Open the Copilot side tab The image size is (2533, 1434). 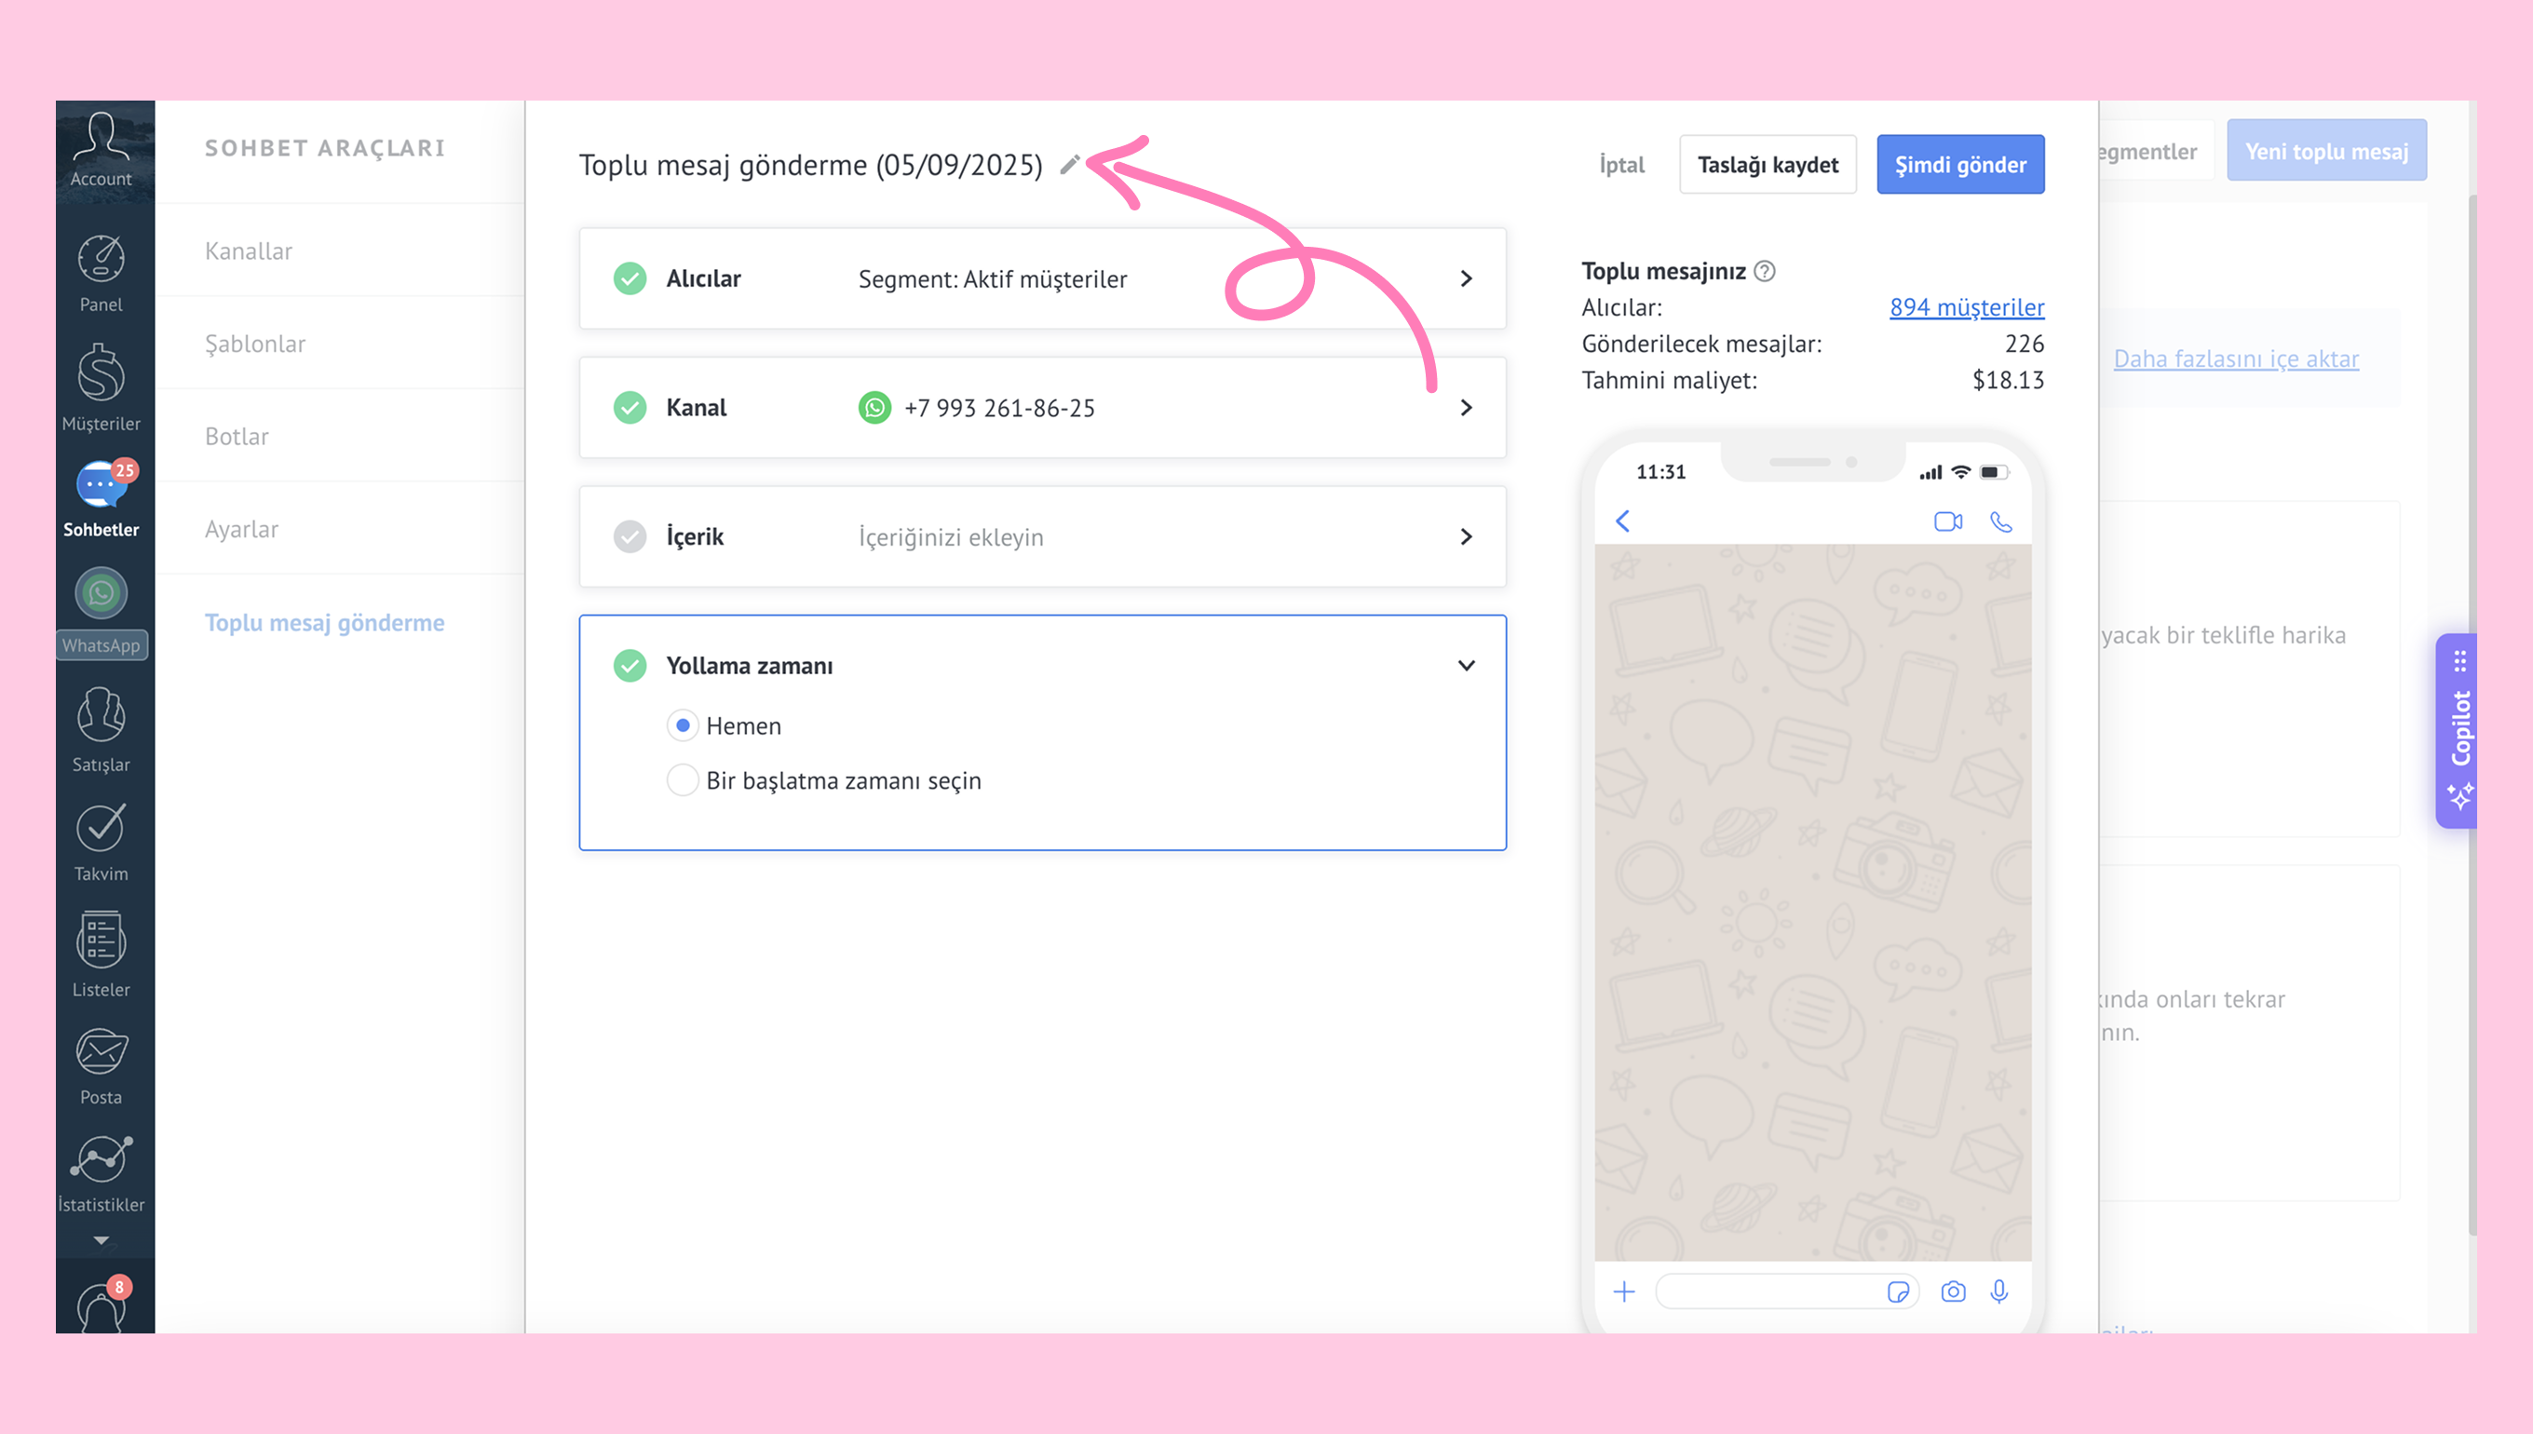point(2458,730)
